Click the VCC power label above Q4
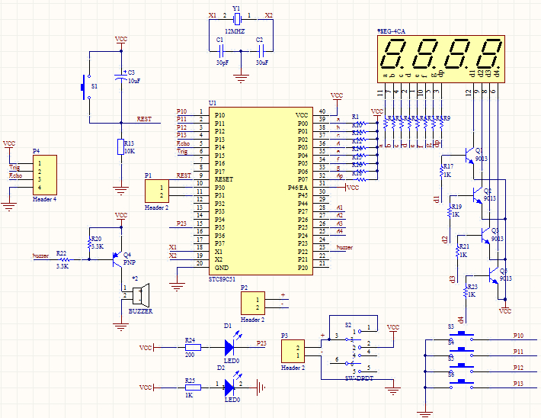Screen dimensions: 541x418 click(121, 215)
